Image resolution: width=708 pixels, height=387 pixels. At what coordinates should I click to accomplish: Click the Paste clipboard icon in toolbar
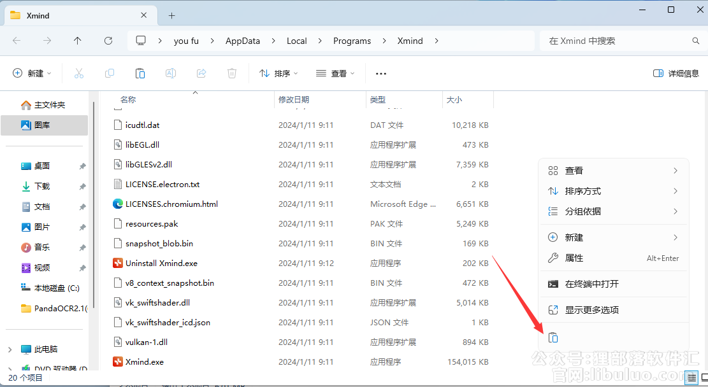coord(140,73)
